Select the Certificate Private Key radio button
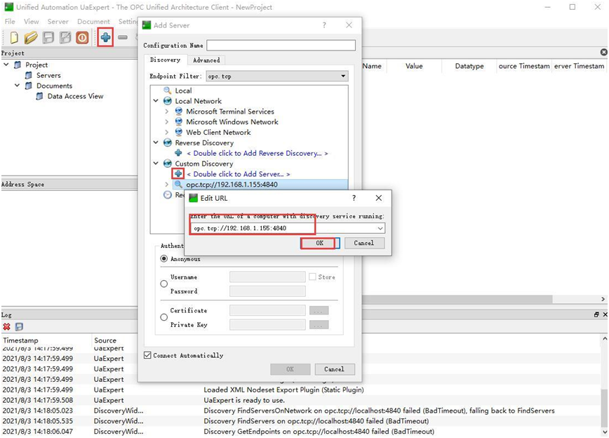Screen dimensions: 609x438 tap(164, 317)
